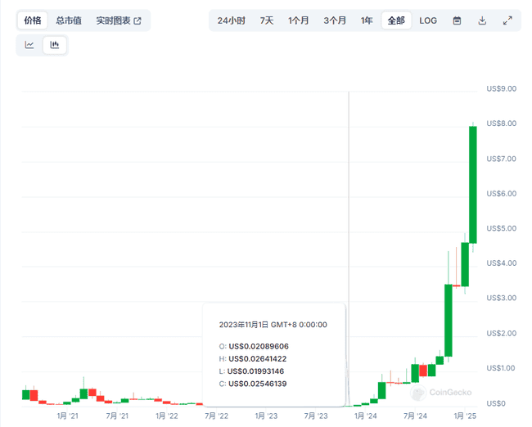Switch to line chart view icon
Viewport: 532px width, 427px height.
point(29,45)
